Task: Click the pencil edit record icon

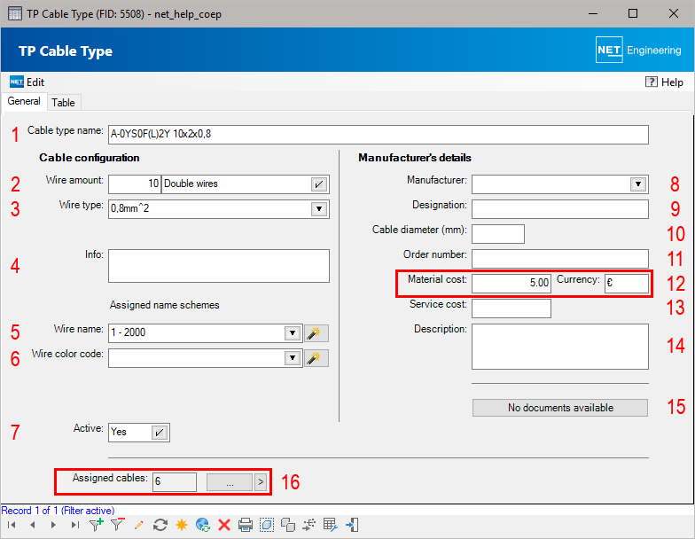Action: (138, 525)
